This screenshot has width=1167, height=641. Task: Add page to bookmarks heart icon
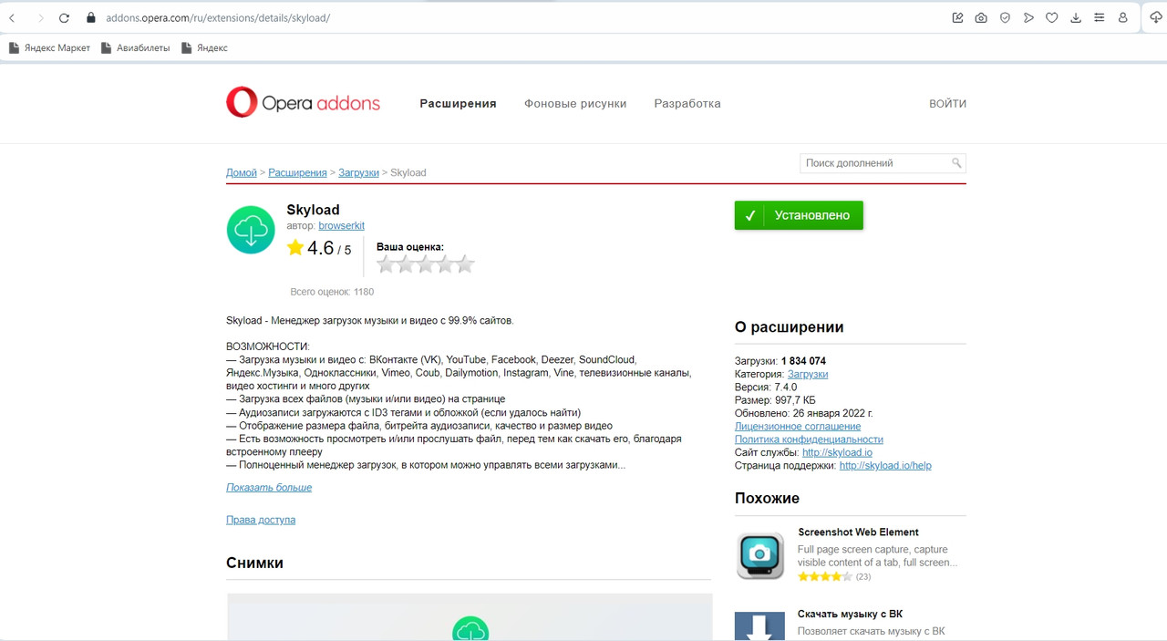[x=1052, y=18]
